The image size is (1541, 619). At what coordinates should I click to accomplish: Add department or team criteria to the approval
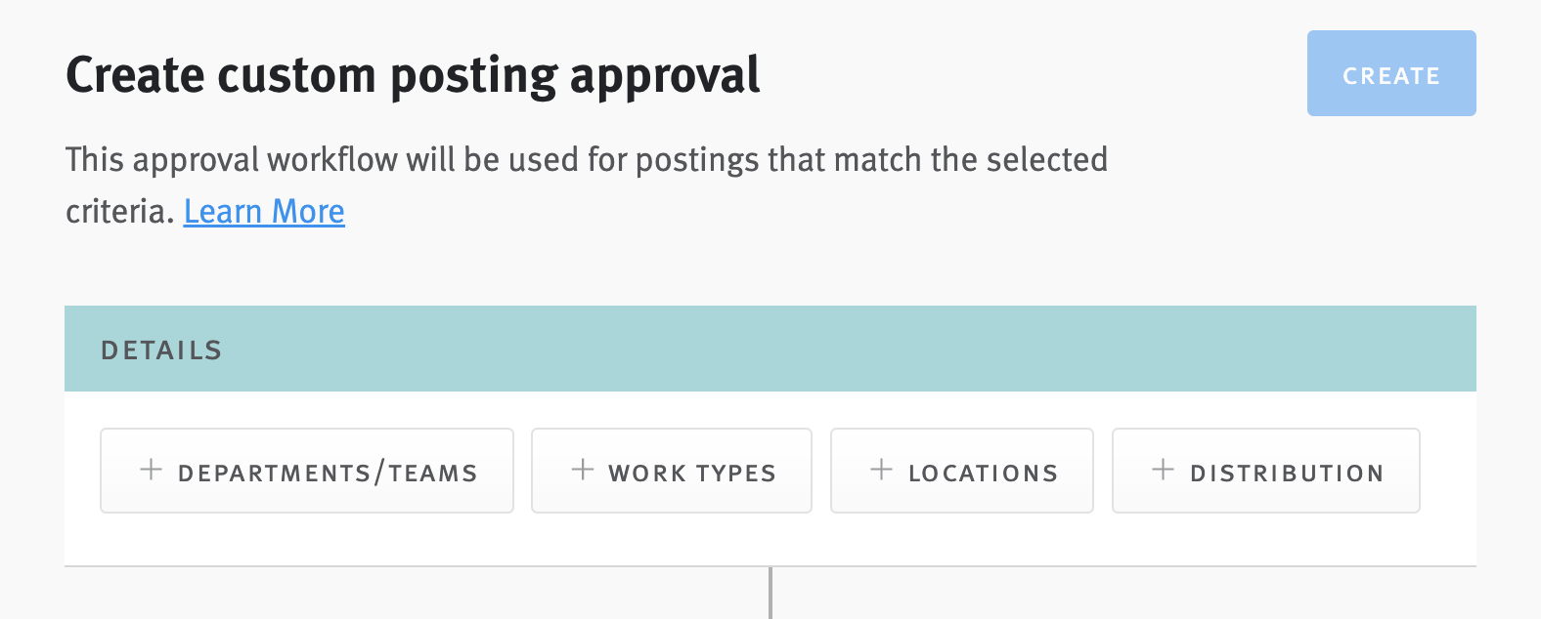306,471
